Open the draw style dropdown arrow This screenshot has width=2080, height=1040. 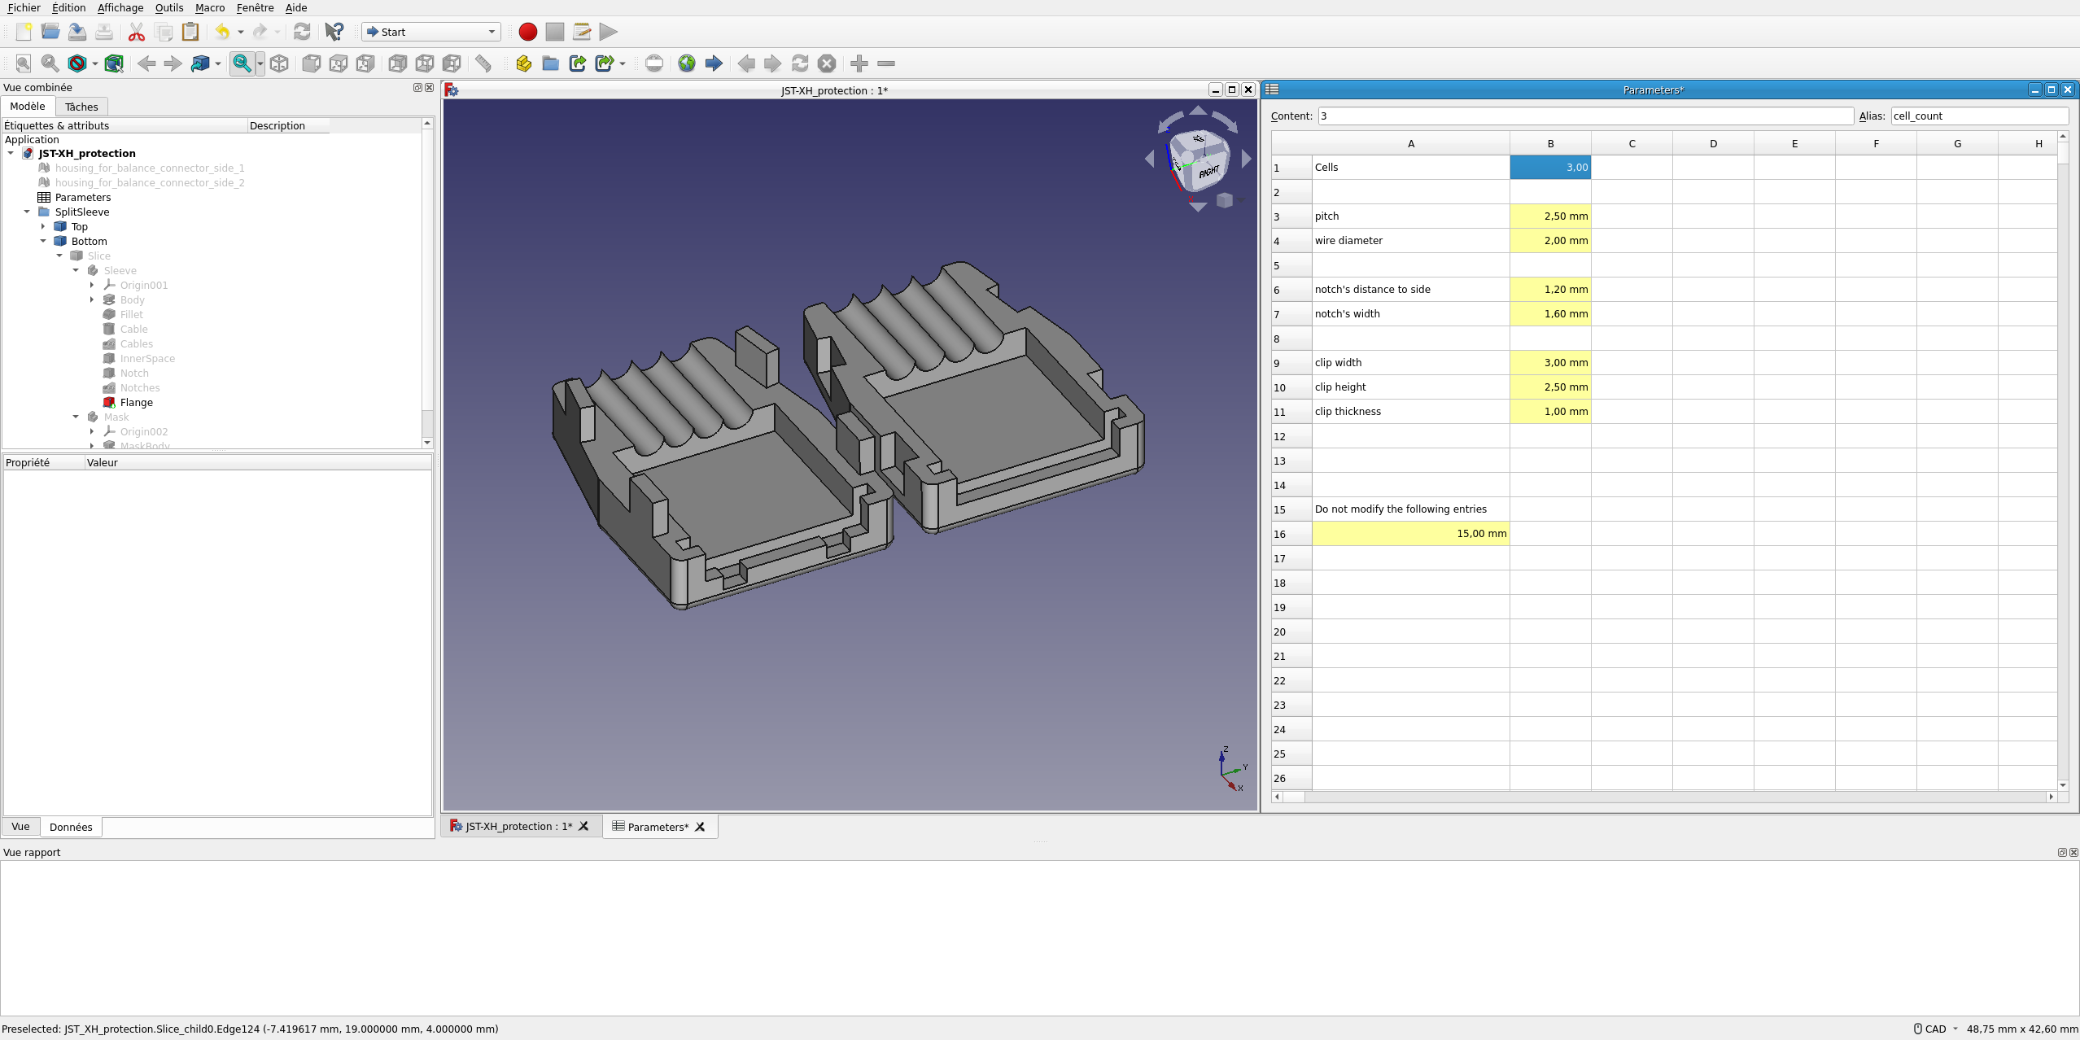point(95,63)
